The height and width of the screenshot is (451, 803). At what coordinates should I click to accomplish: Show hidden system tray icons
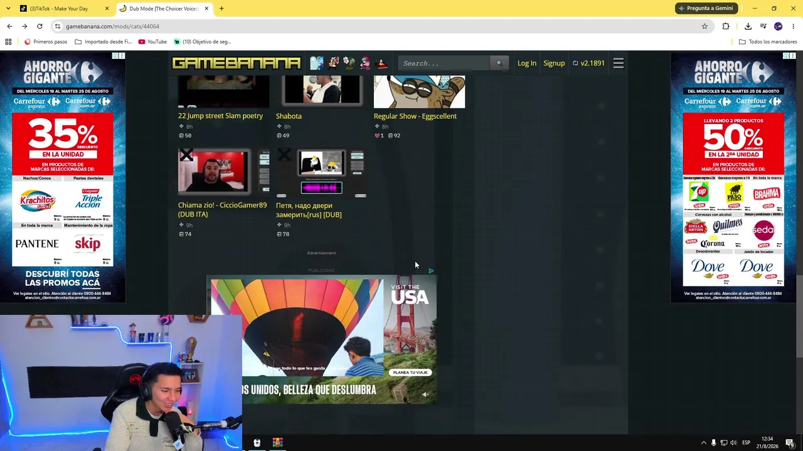(703, 443)
